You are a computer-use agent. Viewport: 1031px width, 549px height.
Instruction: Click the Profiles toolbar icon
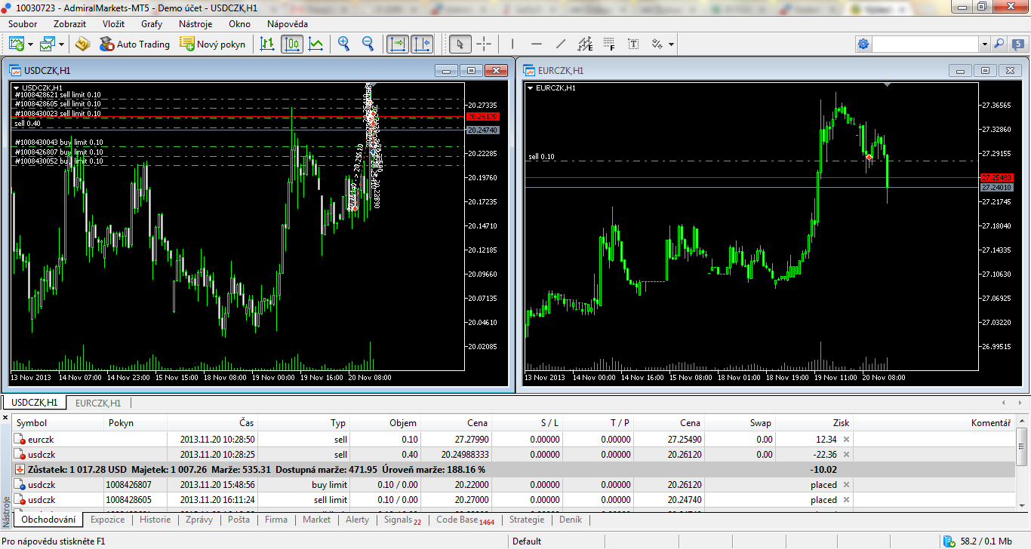pos(48,44)
